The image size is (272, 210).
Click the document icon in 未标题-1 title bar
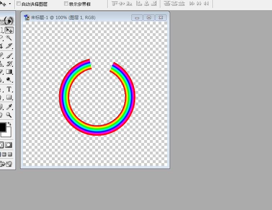tap(27, 18)
